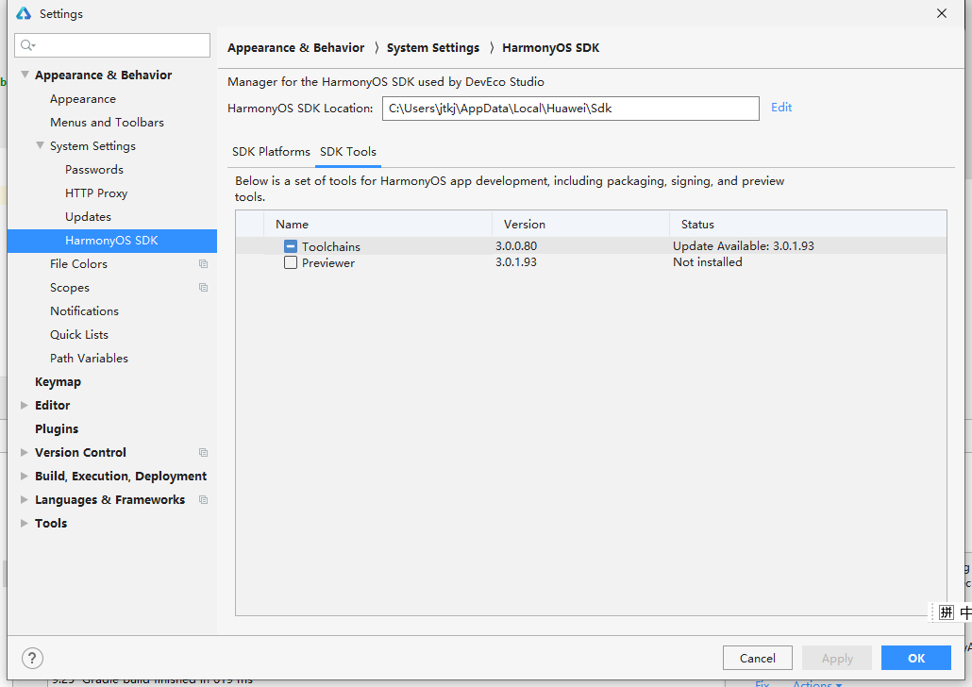Select the SDK Tools tab
This screenshot has width=972, height=687.
[x=348, y=152]
